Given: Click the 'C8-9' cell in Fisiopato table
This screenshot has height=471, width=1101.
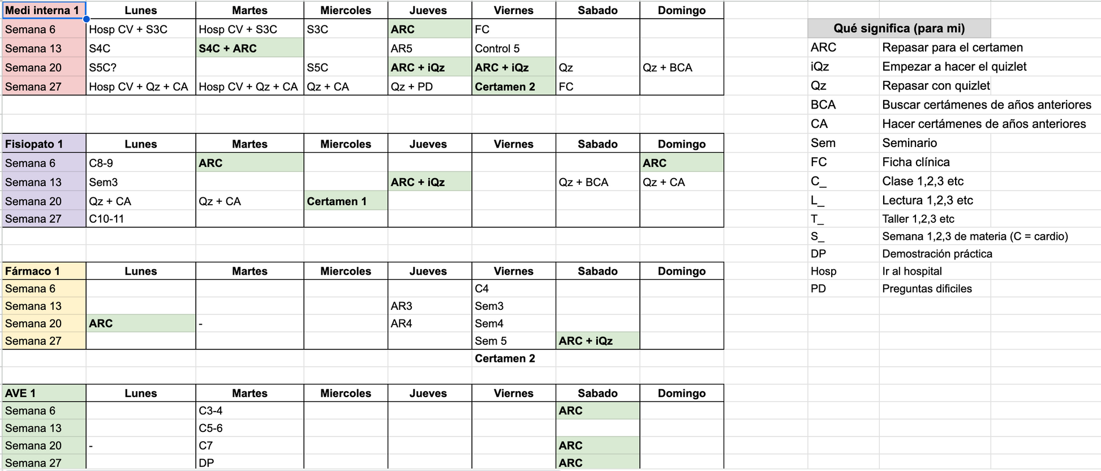Looking at the screenshot, I should click(x=141, y=163).
